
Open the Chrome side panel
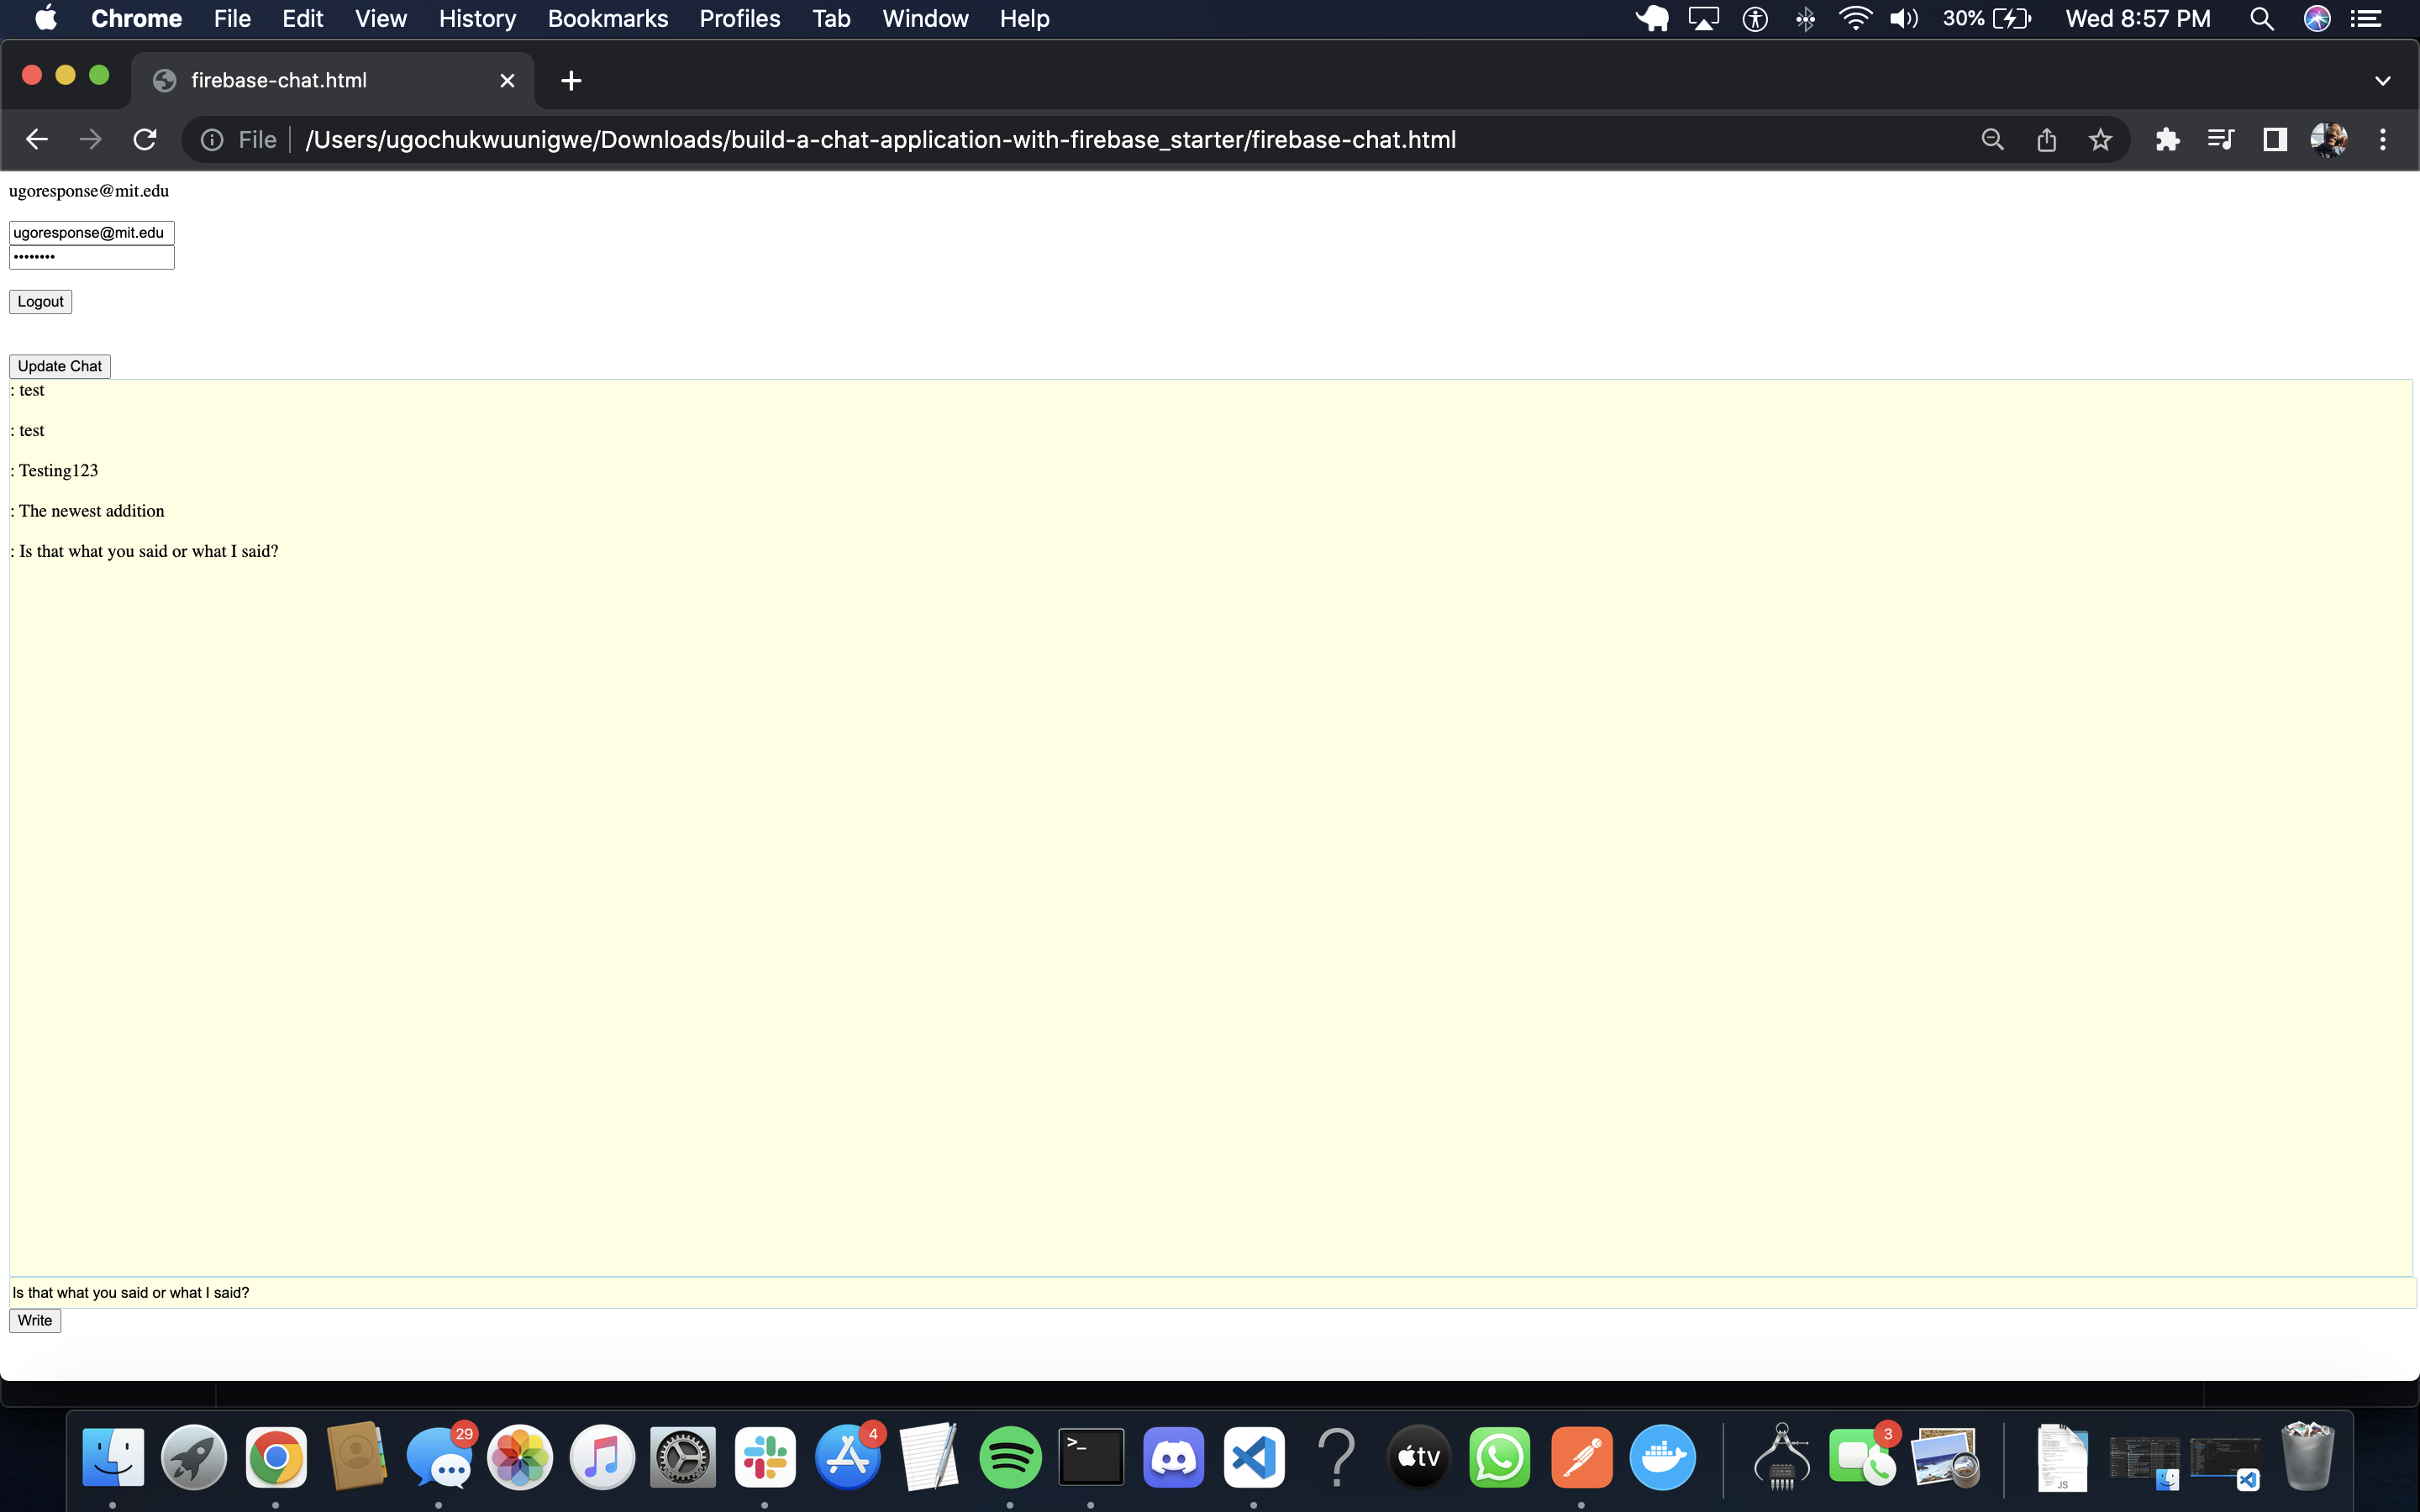2273,139
